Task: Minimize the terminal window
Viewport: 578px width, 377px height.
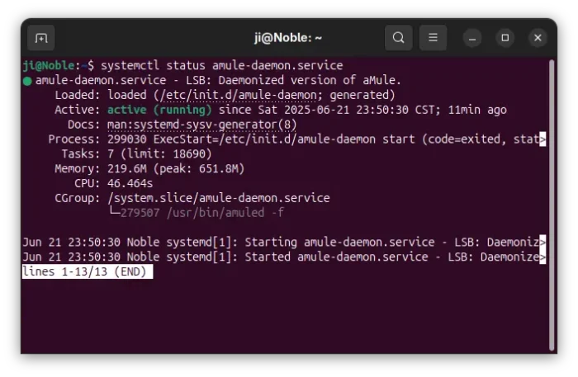Action: click(x=472, y=38)
